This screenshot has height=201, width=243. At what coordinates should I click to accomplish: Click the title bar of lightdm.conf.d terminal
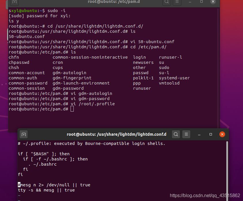click(x=117, y=134)
